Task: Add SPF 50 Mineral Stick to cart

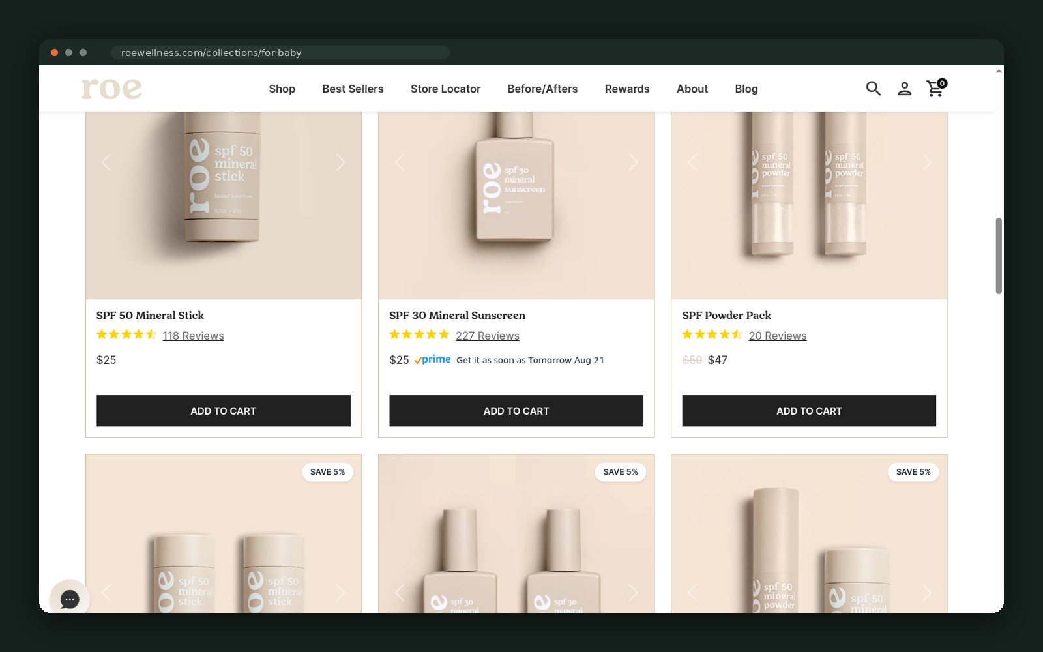Action: [224, 411]
